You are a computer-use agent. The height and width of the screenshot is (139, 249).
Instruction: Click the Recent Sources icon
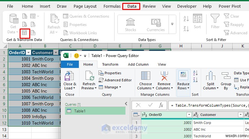(x=33, y=24)
